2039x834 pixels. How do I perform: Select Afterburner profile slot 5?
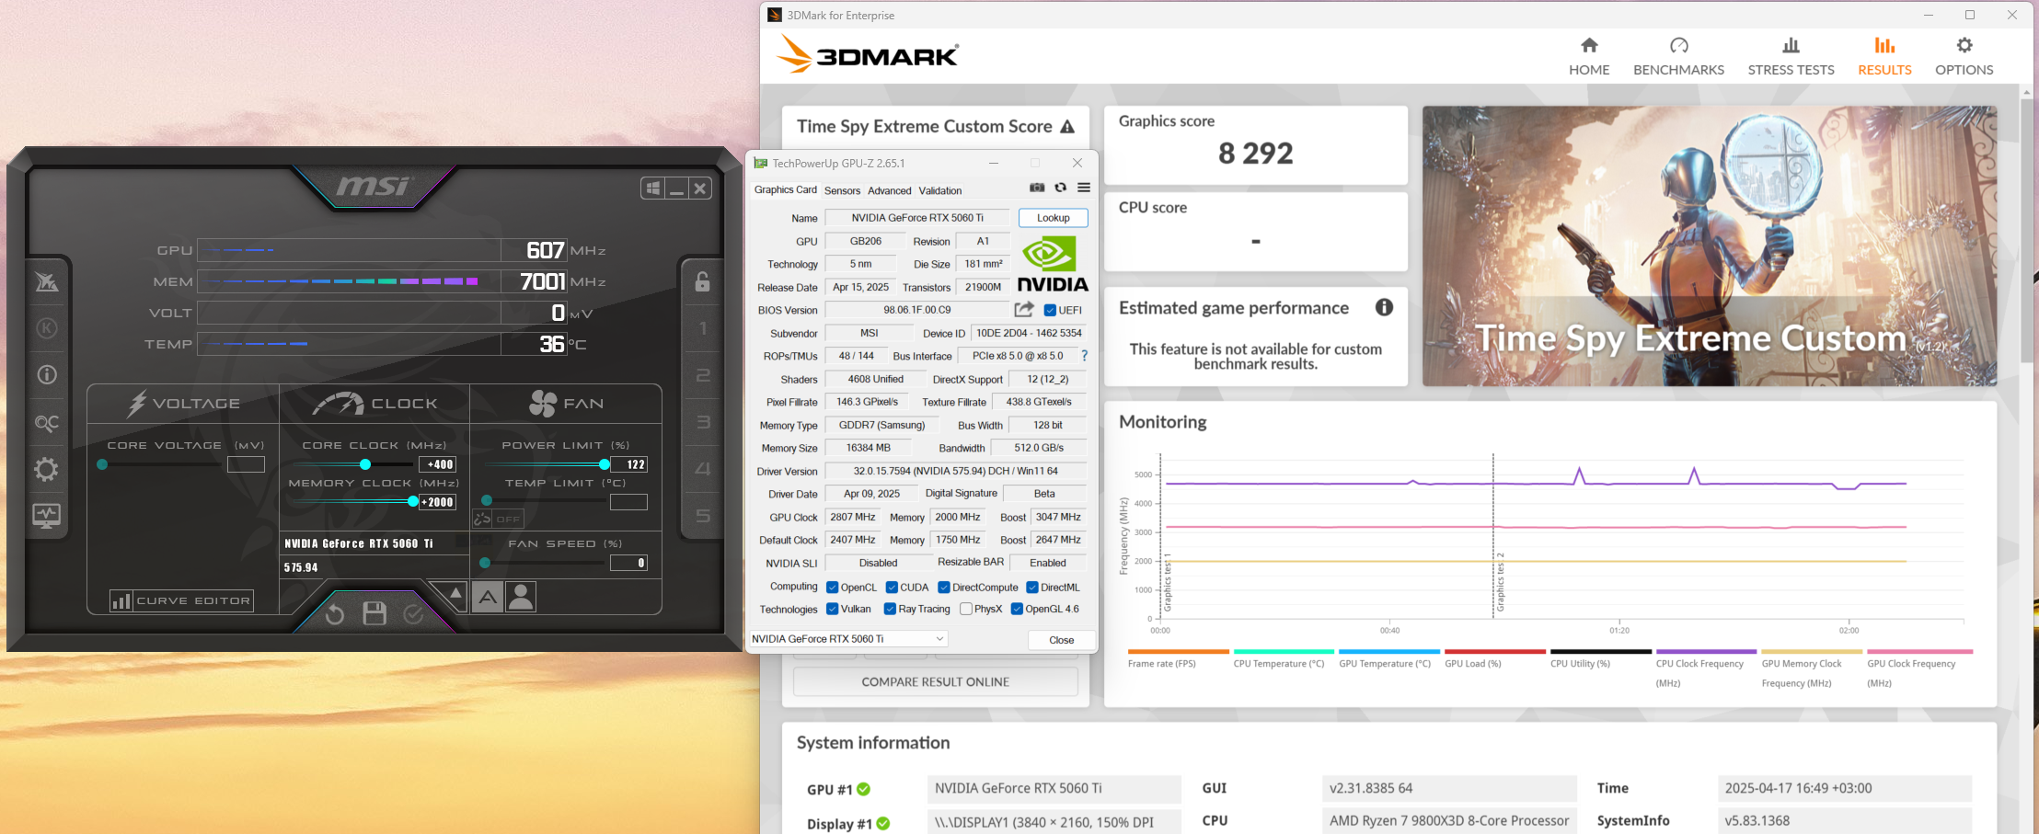pyautogui.click(x=702, y=516)
